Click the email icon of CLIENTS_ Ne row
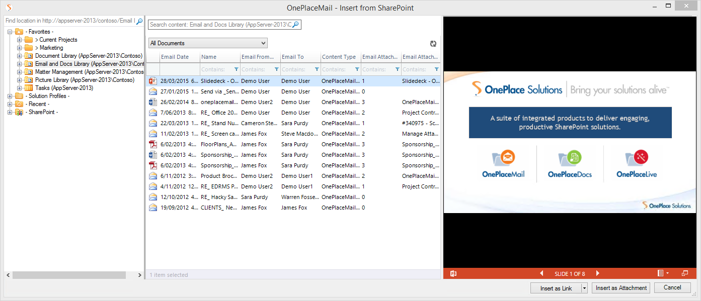Viewport: 701px width, 301px height. point(153,208)
